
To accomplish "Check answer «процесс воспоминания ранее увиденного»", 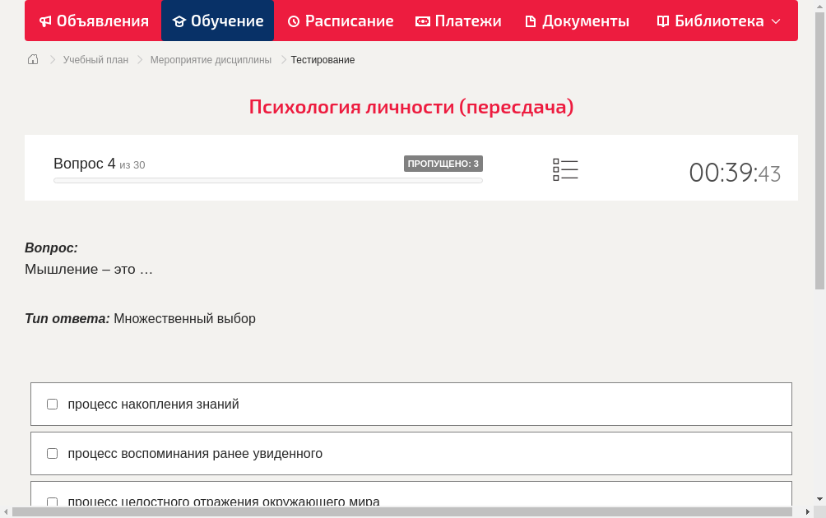I will (x=52, y=453).
